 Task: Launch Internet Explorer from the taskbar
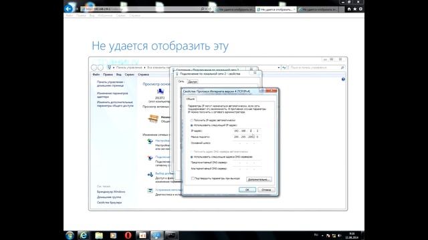[x=84, y=235]
